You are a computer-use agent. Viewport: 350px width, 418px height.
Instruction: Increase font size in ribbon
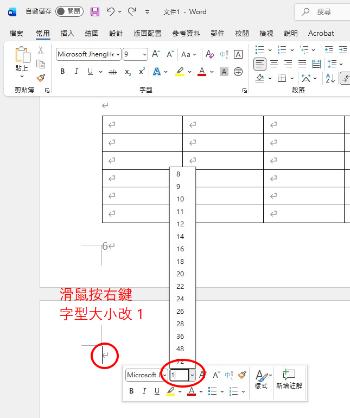tap(156, 54)
